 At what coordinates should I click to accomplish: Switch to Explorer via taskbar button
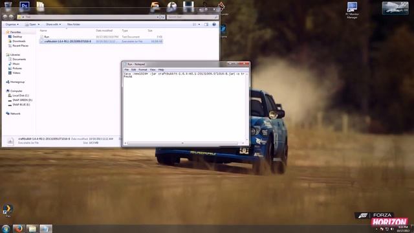[32, 228]
